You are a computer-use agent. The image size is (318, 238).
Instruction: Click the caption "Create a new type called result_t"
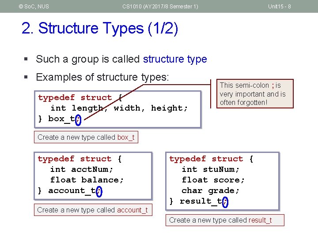(x=225, y=220)
